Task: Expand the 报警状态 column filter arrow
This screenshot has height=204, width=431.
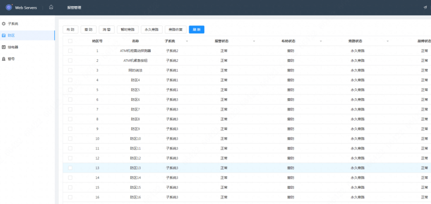Action: tap(254, 42)
